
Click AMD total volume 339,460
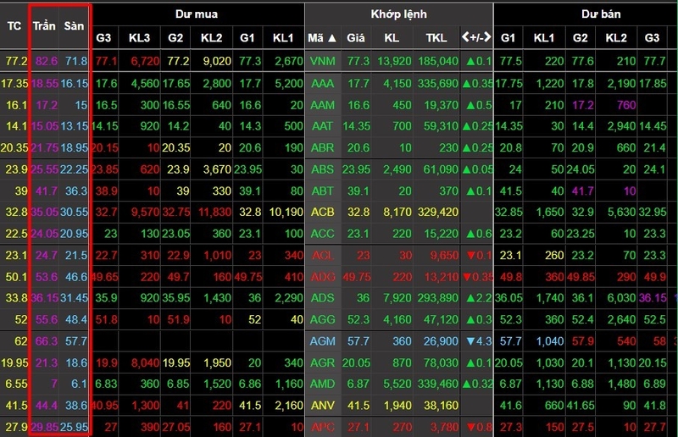click(x=438, y=384)
